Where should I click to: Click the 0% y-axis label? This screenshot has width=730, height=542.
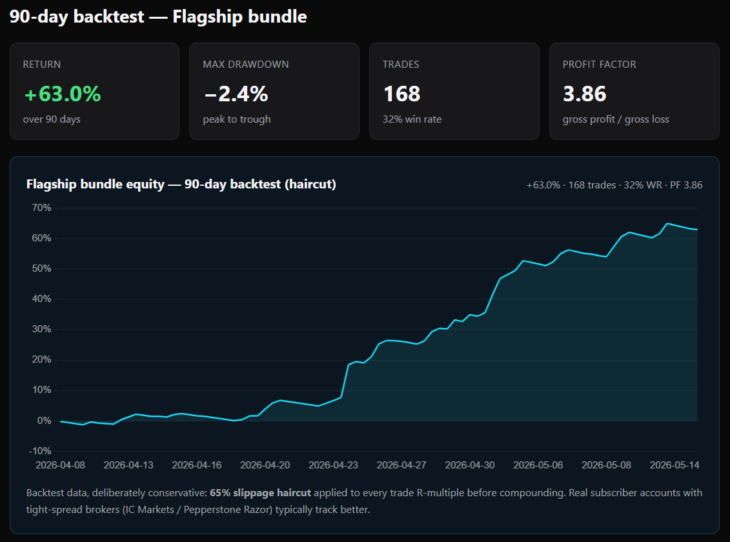click(44, 421)
